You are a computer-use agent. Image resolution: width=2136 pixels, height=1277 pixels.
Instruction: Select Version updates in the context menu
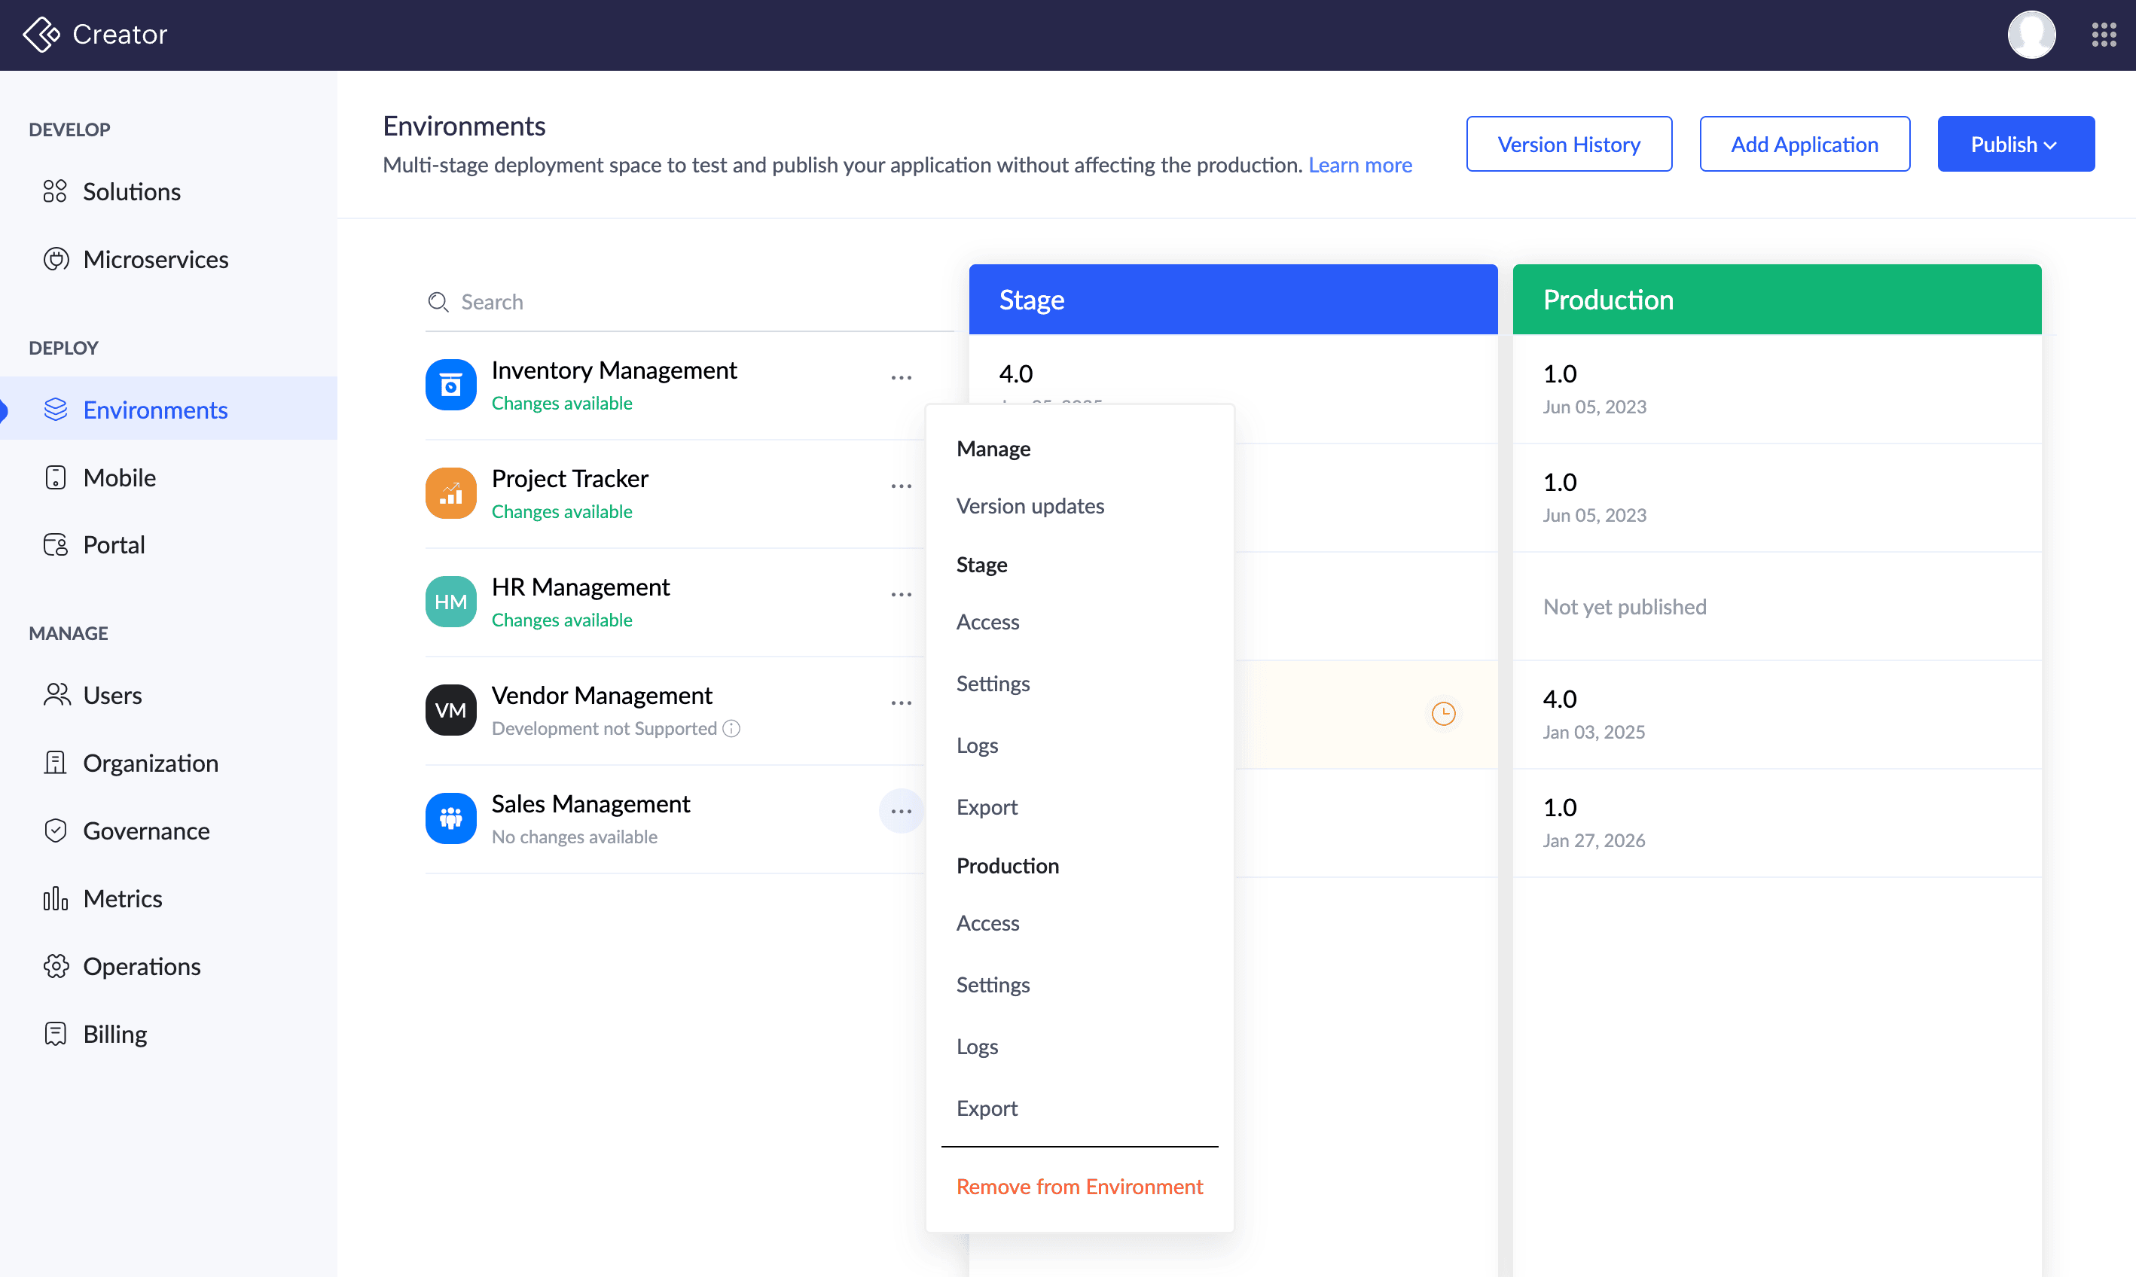1030,506
